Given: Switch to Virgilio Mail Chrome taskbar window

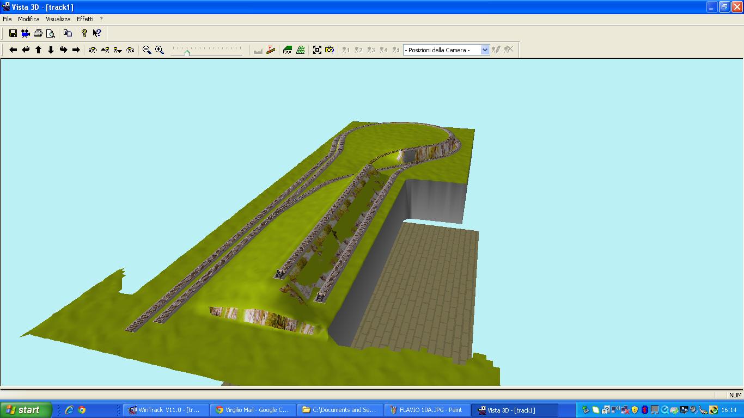Looking at the screenshot, I should tap(253, 410).
